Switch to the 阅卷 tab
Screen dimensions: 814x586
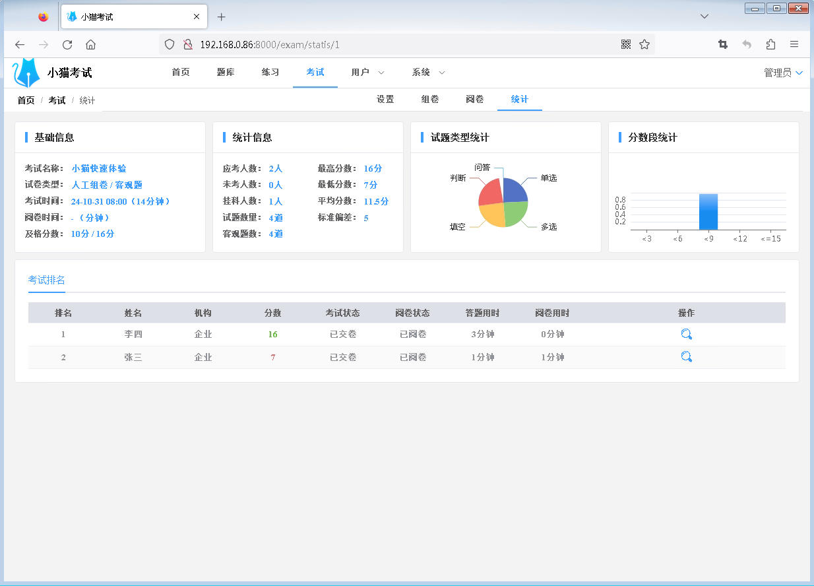click(474, 99)
